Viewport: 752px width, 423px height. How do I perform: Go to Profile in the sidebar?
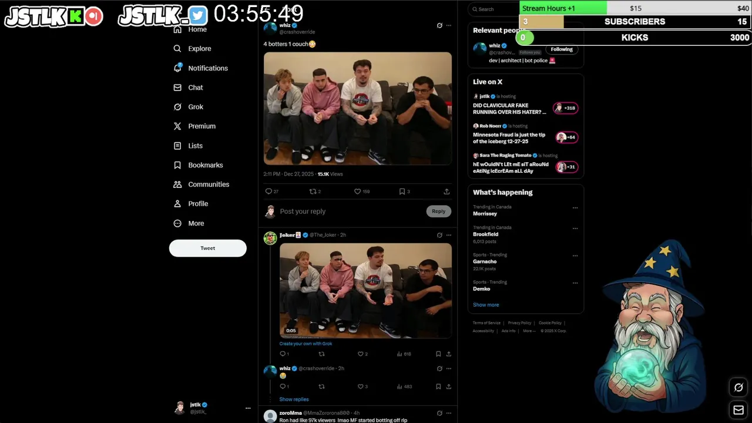click(190, 204)
